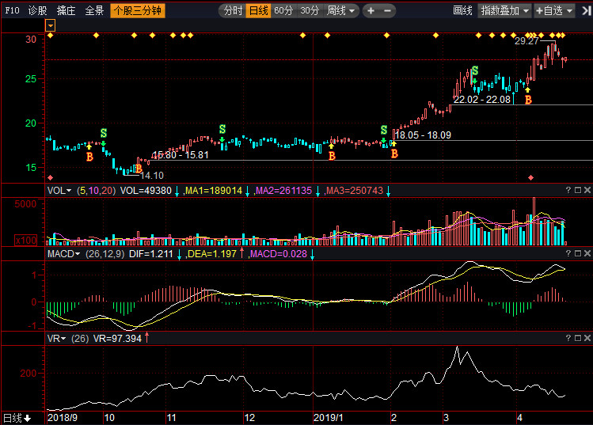The height and width of the screenshot is (425, 593).
Task: Maximize the VR indicator panel
Action: [x=577, y=338]
